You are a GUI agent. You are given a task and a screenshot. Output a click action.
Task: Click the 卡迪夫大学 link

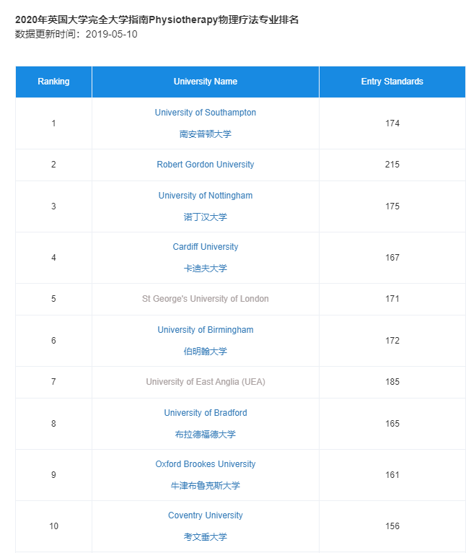205,269
